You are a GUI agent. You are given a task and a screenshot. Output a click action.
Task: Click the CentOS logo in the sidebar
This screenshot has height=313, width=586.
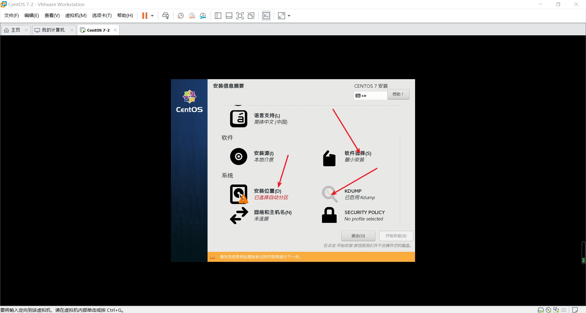pyautogui.click(x=190, y=101)
